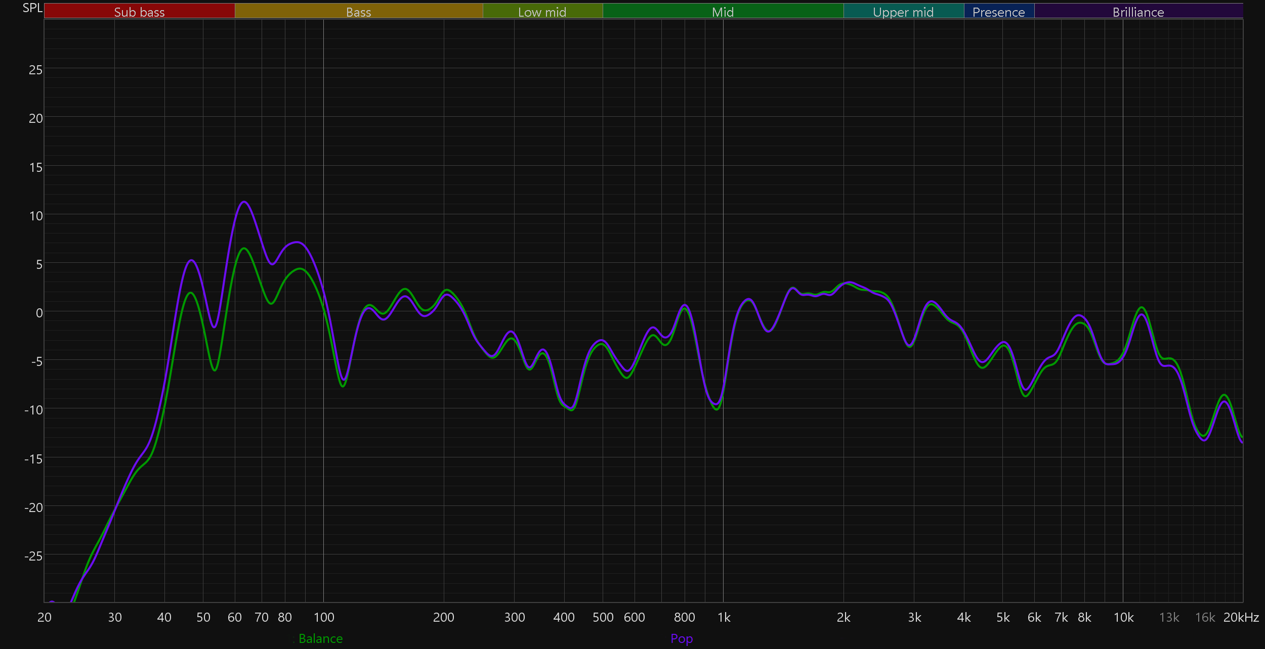Click the 1k frequency axis label
Image resolution: width=1265 pixels, height=649 pixels.
(x=724, y=617)
